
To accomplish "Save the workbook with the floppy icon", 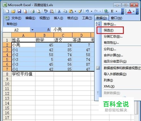I will point(19,11).
